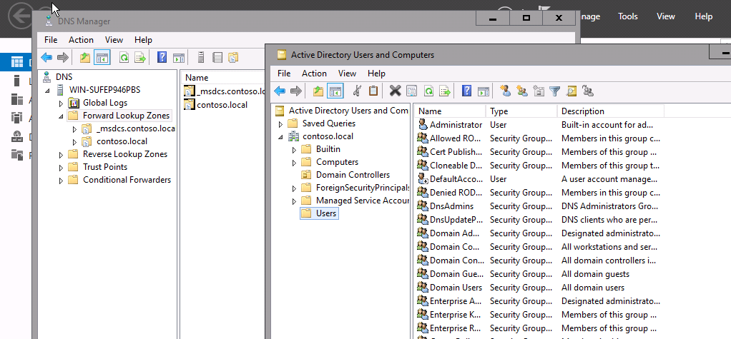
Task: Click the Create New Organizational Unit icon
Action: click(x=539, y=91)
